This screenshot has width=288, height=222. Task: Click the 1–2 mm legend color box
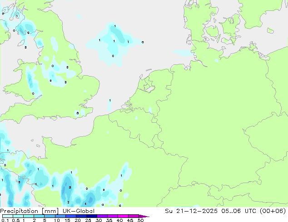pyautogui.click(x=29, y=216)
